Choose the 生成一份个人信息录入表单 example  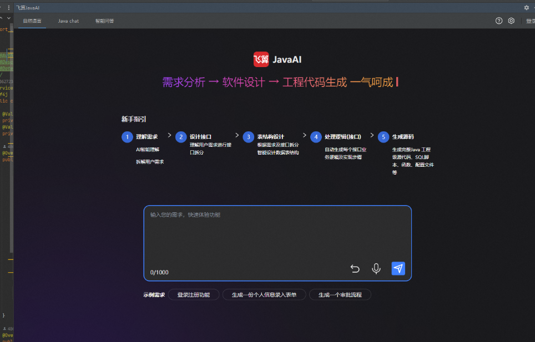(264, 295)
